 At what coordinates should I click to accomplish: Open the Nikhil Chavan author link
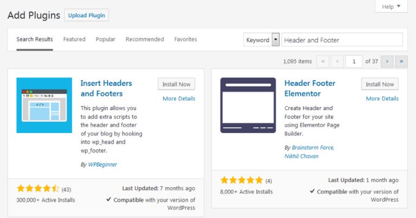(x=301, y=156)
